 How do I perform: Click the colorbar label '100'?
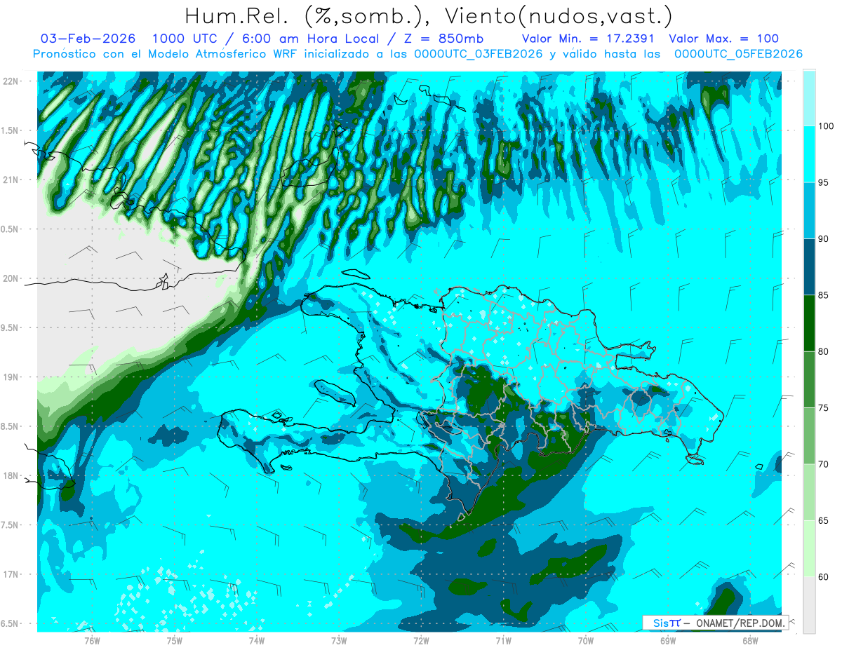click(827, 126)
